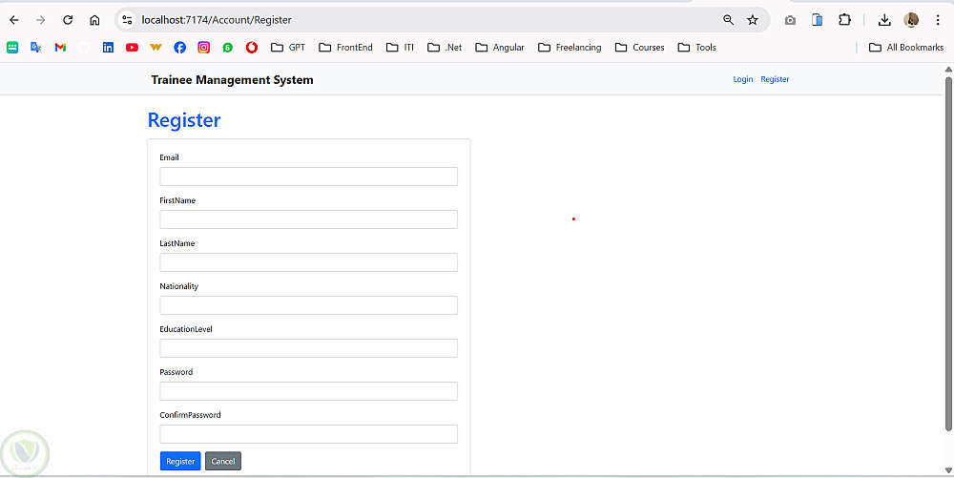954x478 pixels.
Task: Open the Gmail bookmark
Action: (60, 48)
